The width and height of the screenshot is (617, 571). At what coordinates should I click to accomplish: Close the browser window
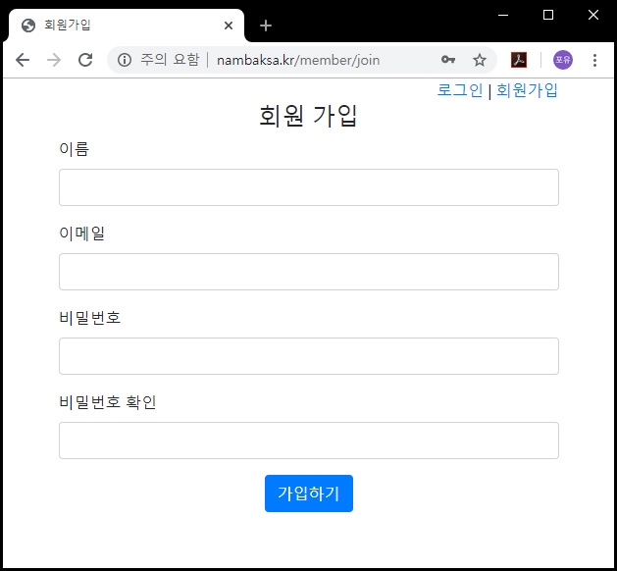[593, 15]
